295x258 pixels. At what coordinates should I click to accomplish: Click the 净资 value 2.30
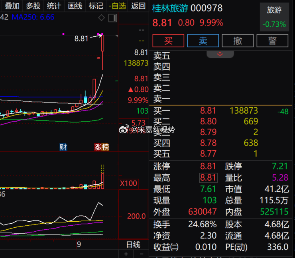pyautogui.click(x=208, y=236)
